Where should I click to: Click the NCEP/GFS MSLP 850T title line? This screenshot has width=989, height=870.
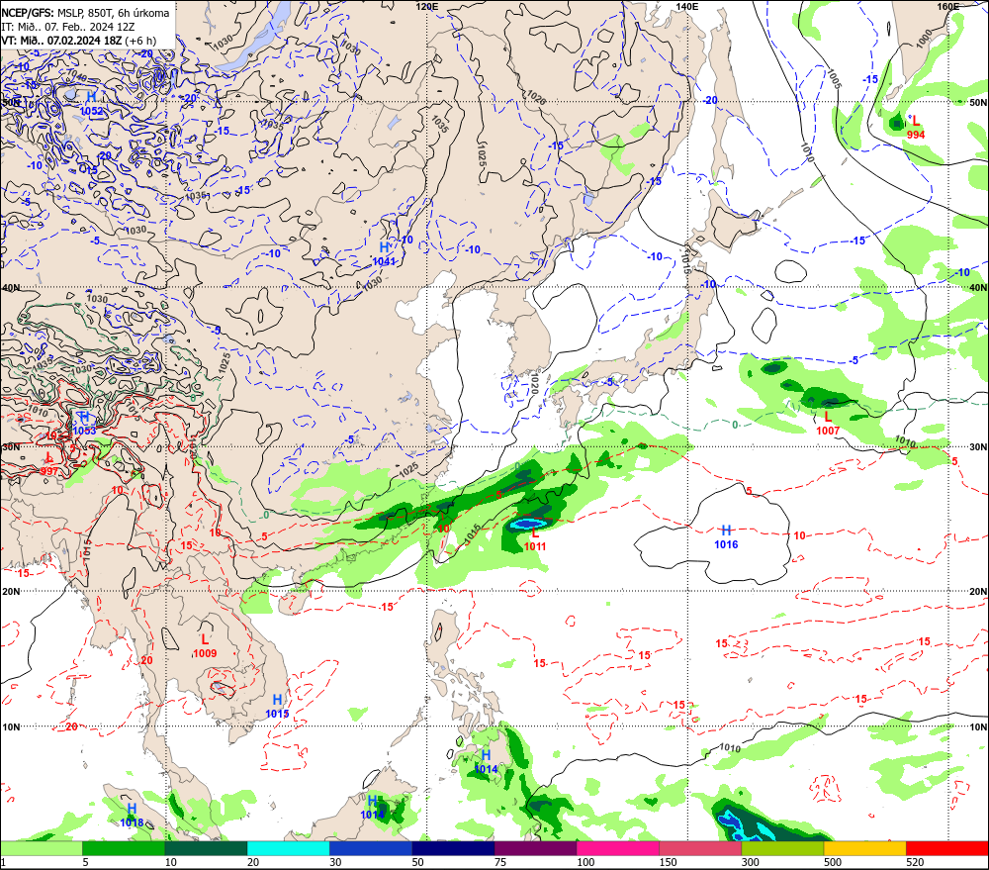[x=85, y=13]
